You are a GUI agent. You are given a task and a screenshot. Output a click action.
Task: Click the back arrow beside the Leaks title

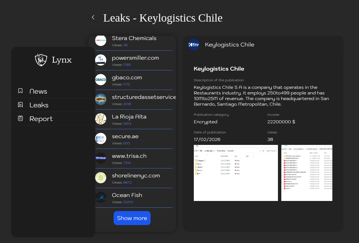pos(93,17)
